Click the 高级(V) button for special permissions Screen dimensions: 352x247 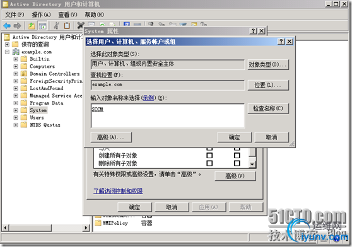(x=235, y=176)
